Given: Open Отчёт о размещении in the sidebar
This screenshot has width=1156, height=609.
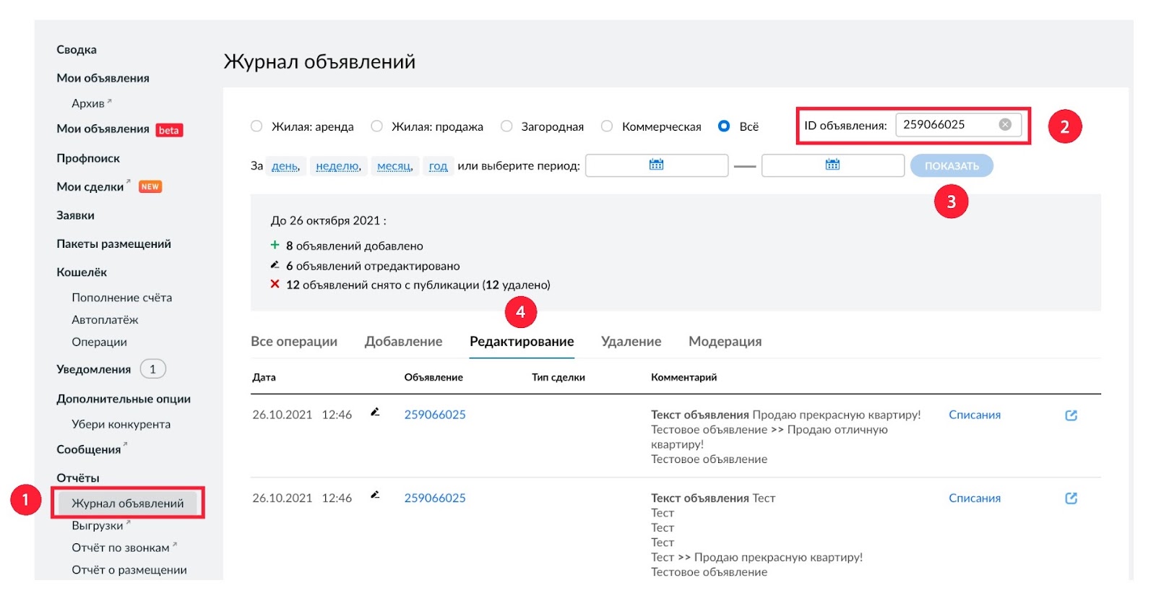Looking at the screenshot, I should pyautogui.click(x=129, y=570).
